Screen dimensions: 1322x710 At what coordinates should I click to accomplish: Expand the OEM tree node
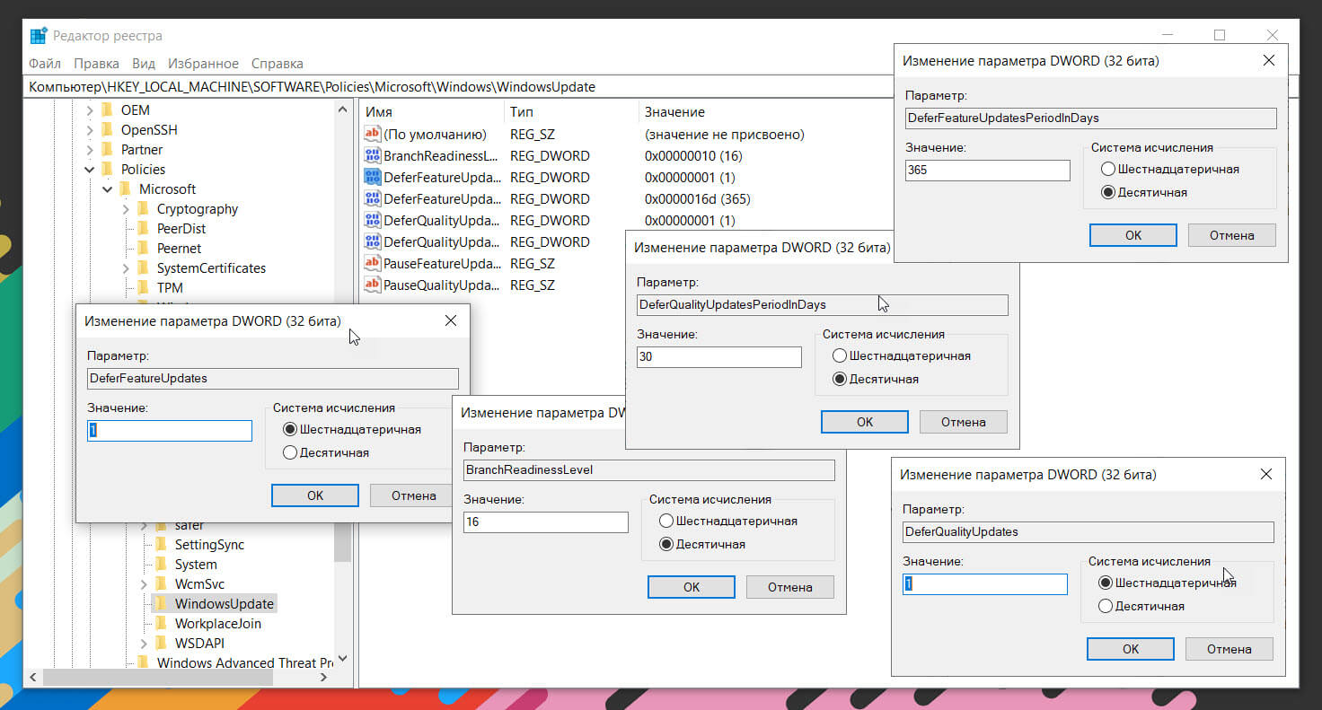90,110
